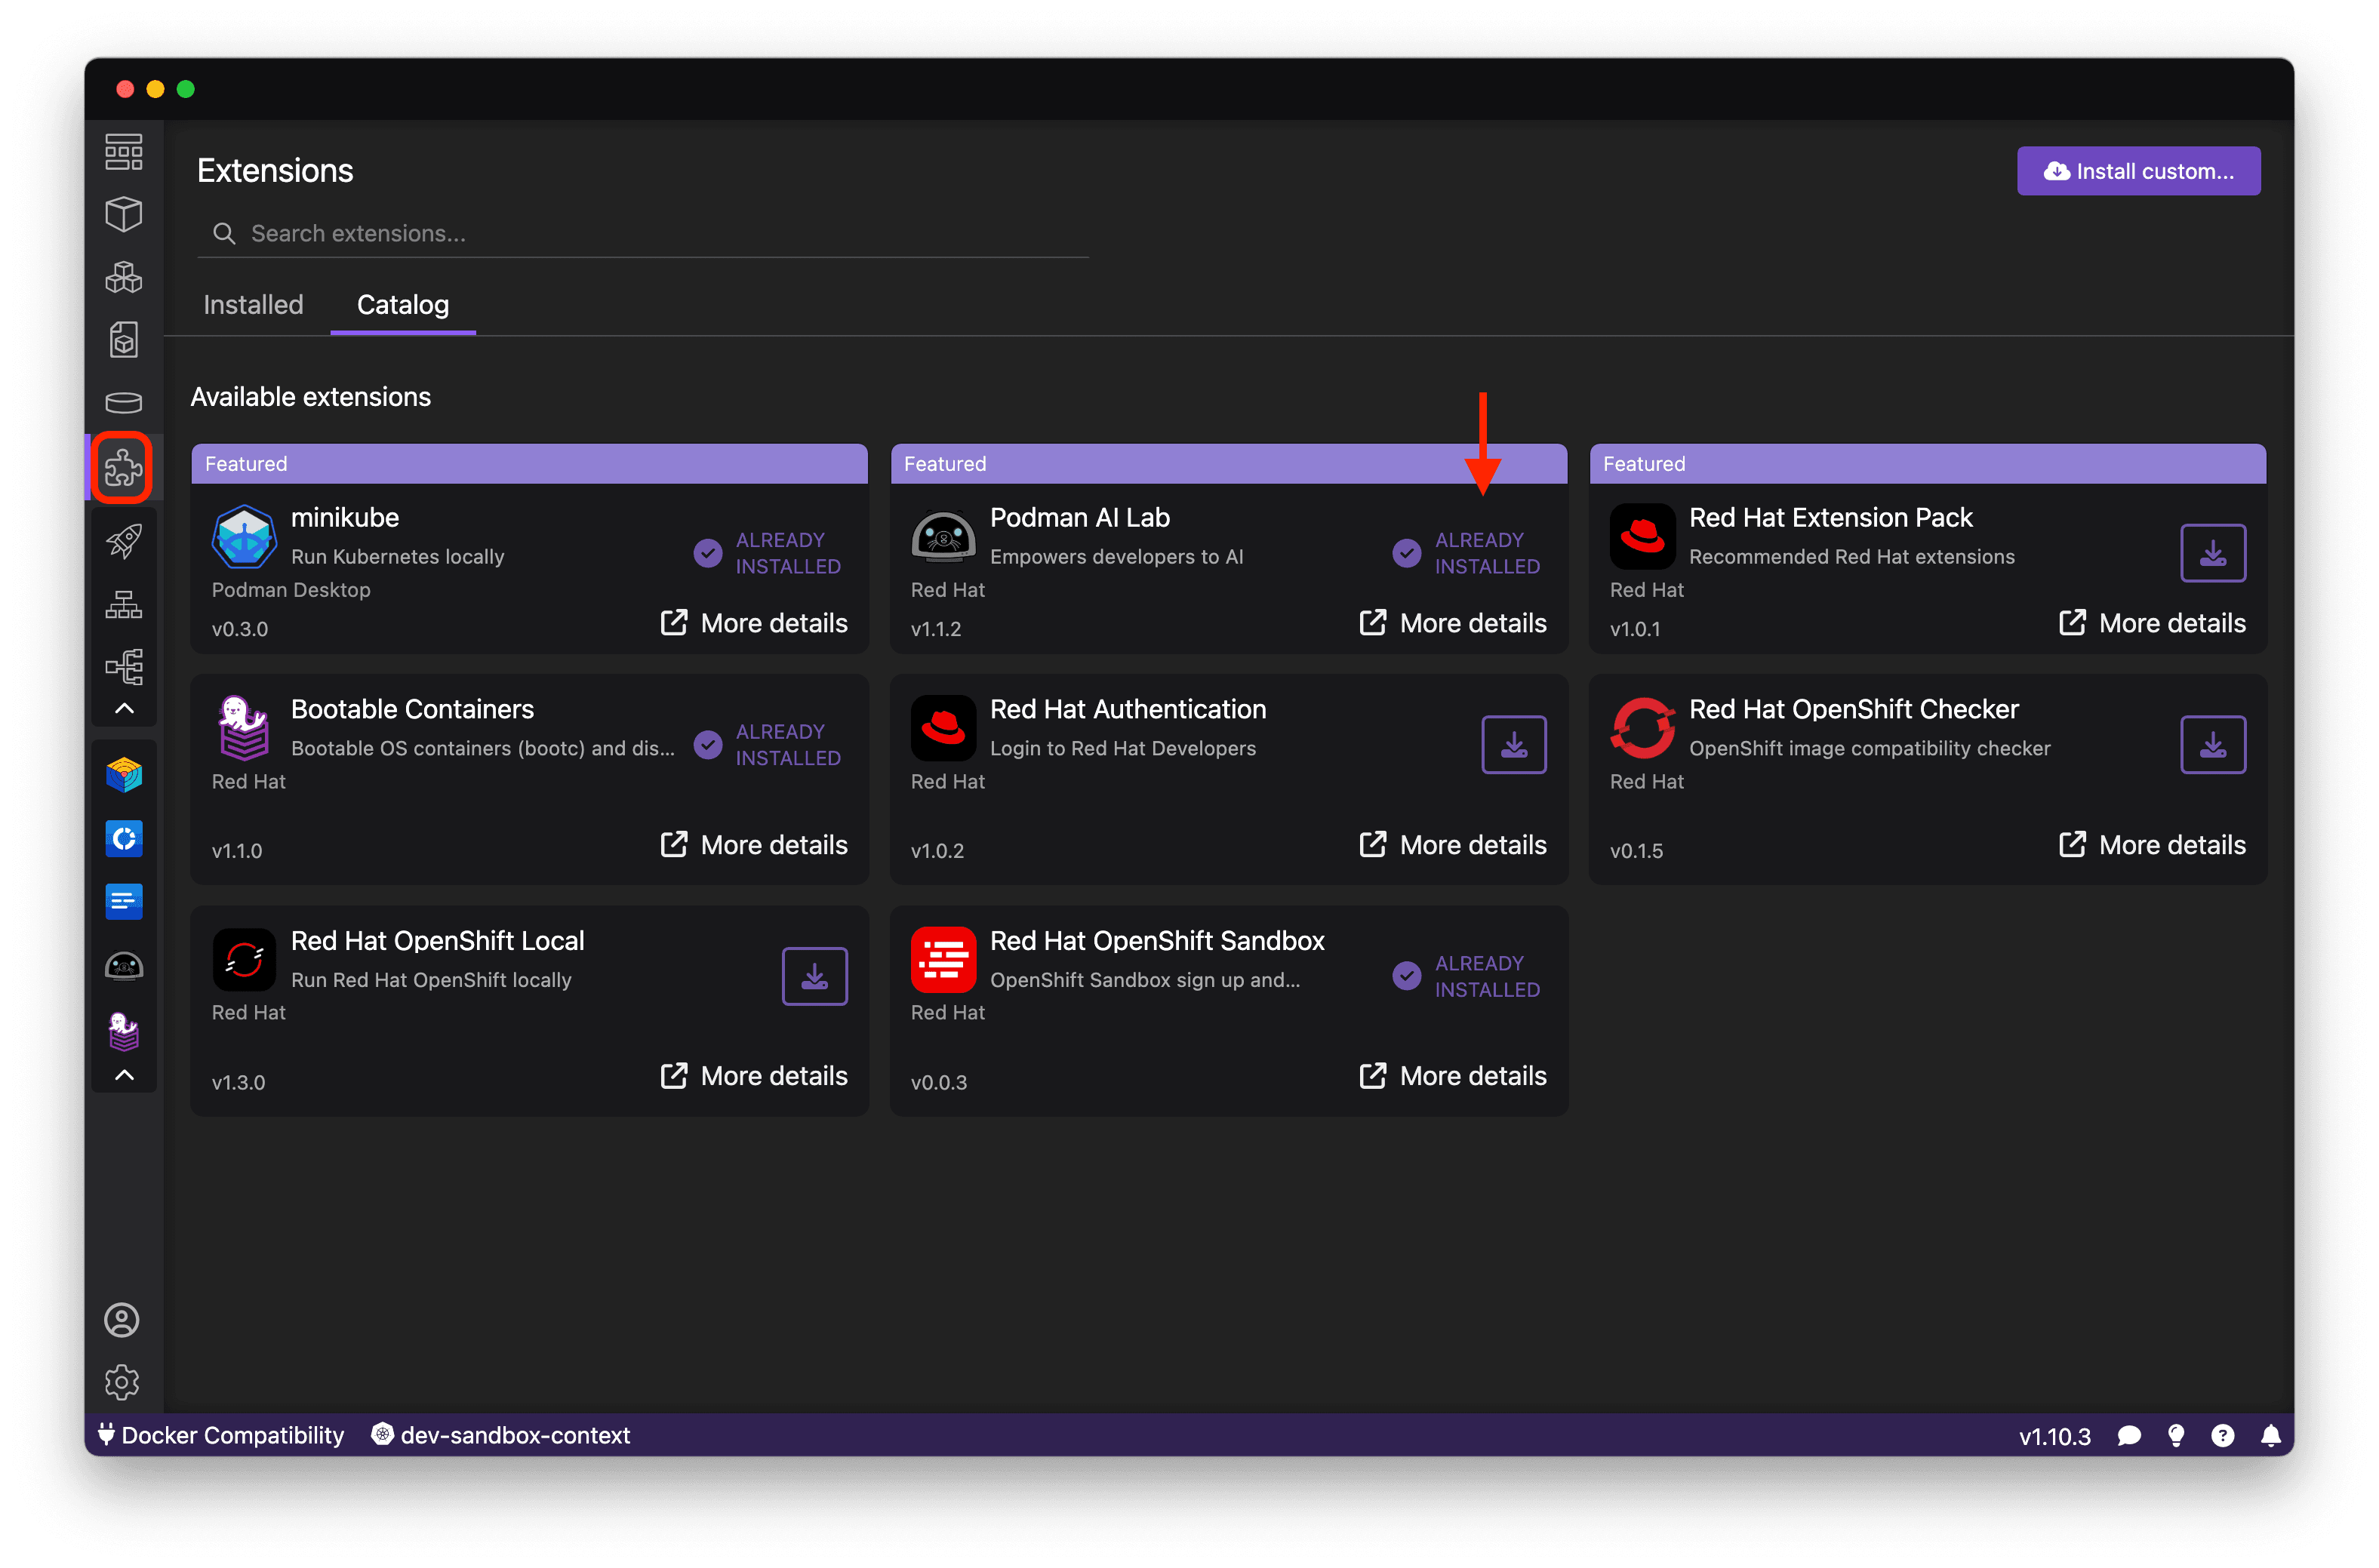This screenshot has width=2379, height=1568.
Task: Open the Settings gear at bottom left
Action: click(x=122, y=1382)
